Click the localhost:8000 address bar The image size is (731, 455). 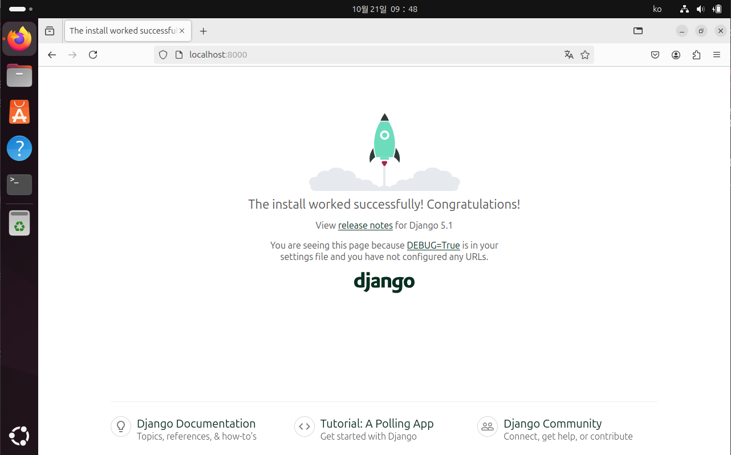373,55
